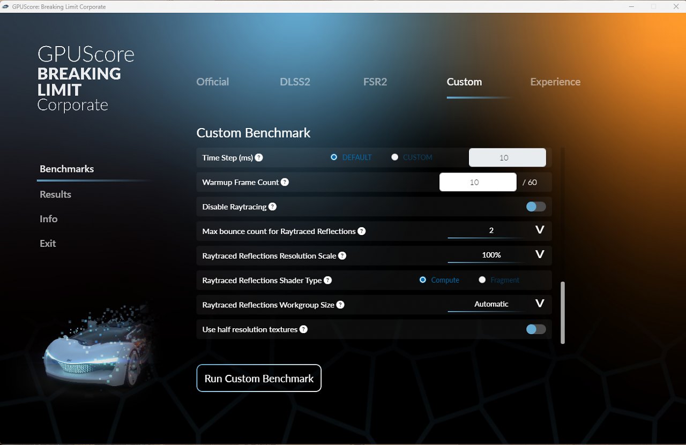Viewport: 686px width, 445px height.
Task: Click the GPUScore Breaking Limit Corporate logo
Action: (86, 79)
